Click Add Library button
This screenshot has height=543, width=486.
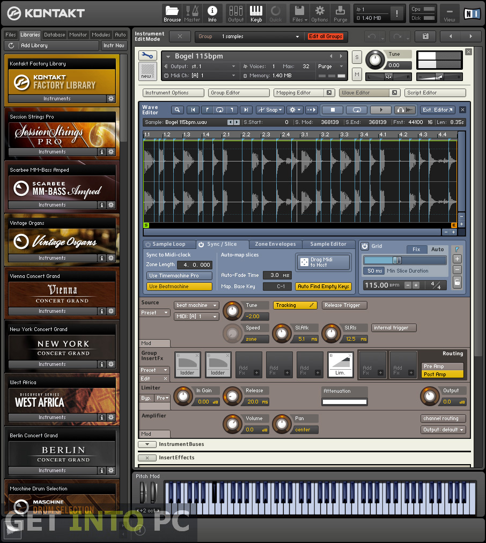coord(52,46)
